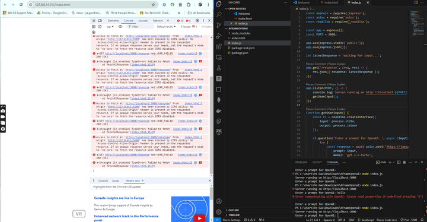Open the JavaScript context 'top' dropdown

click(110, 27)
